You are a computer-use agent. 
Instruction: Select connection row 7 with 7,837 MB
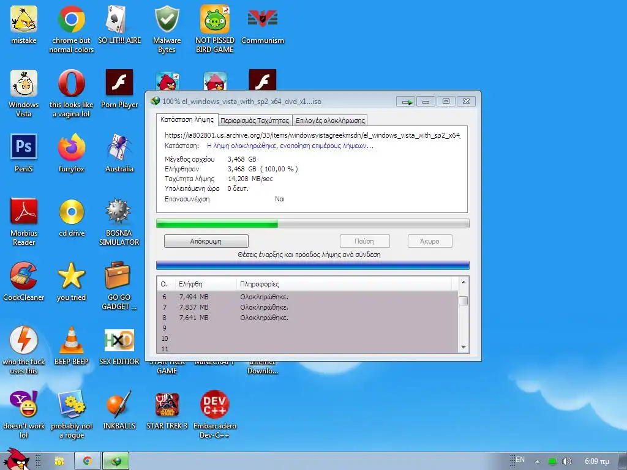click(307, 307)
